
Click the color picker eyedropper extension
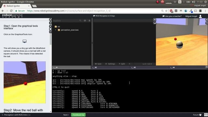[x=191, y=11]
